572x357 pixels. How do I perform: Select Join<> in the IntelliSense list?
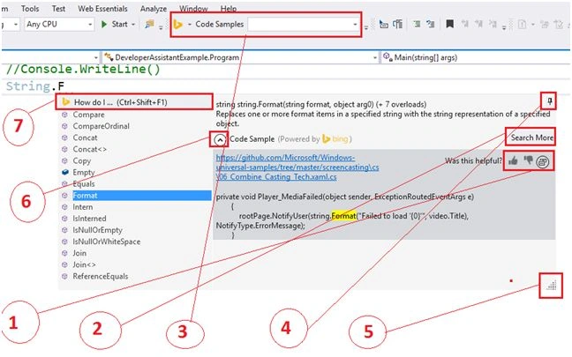coord(84,264)
